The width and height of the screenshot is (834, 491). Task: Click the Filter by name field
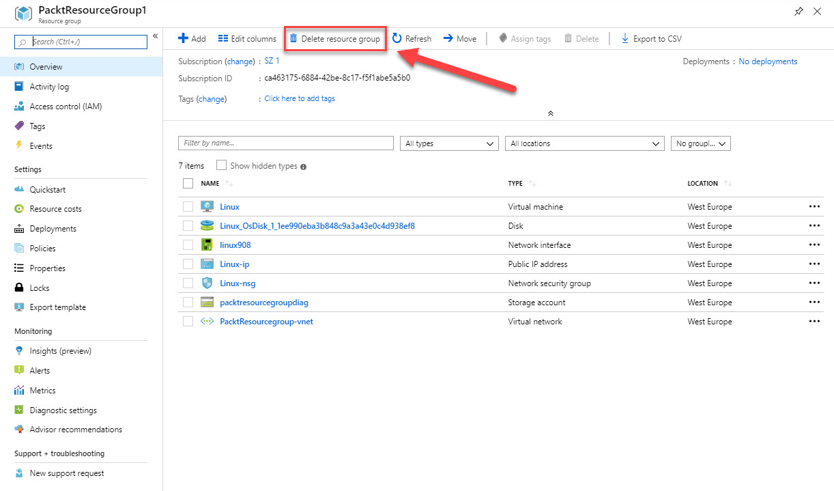coord(285,143)
